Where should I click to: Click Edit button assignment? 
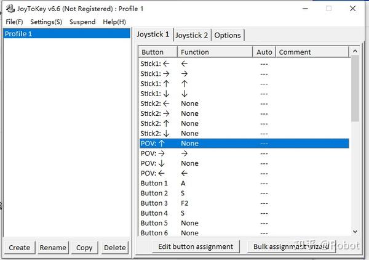pyautogui.click(x=196, y=246)
